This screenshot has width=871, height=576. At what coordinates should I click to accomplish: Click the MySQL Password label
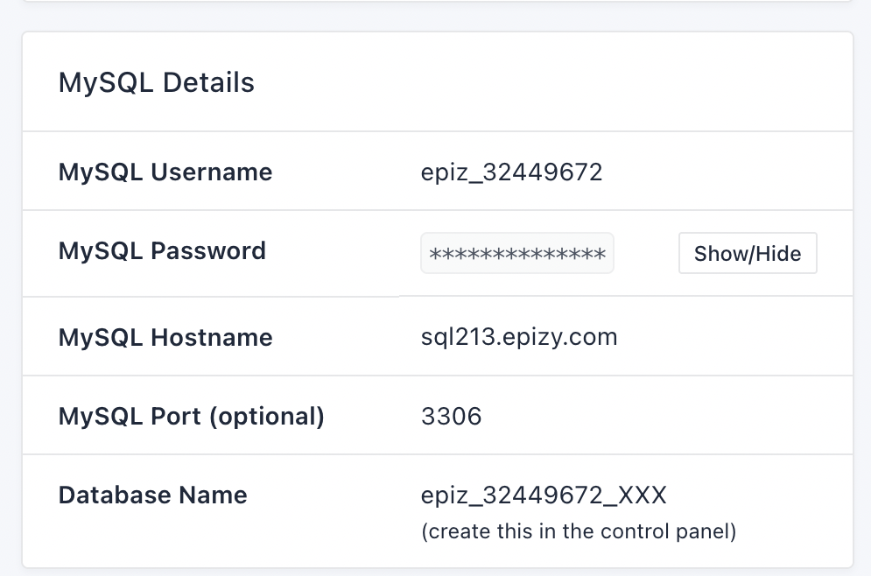pyautogui.click(x=162, y=250)
